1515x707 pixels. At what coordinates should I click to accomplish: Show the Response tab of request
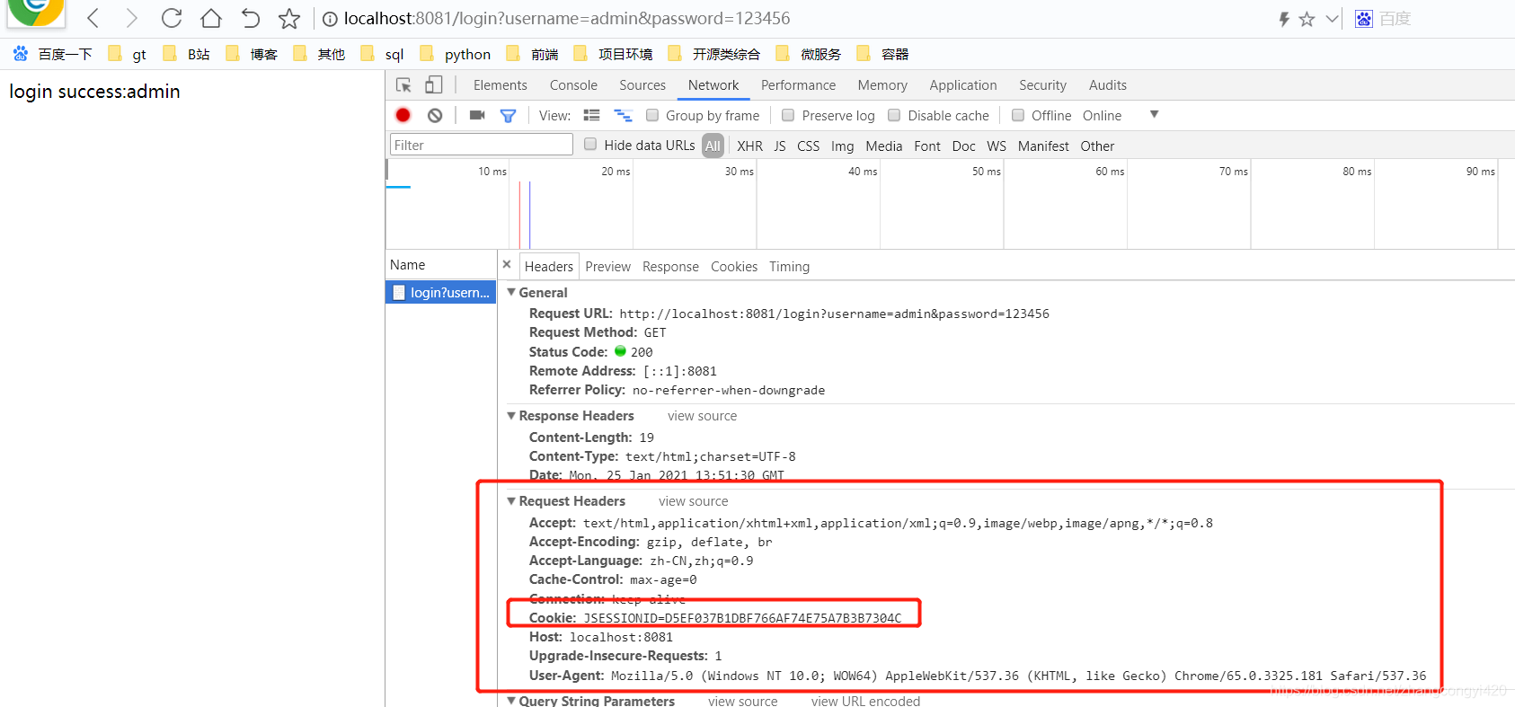[670, 267]
